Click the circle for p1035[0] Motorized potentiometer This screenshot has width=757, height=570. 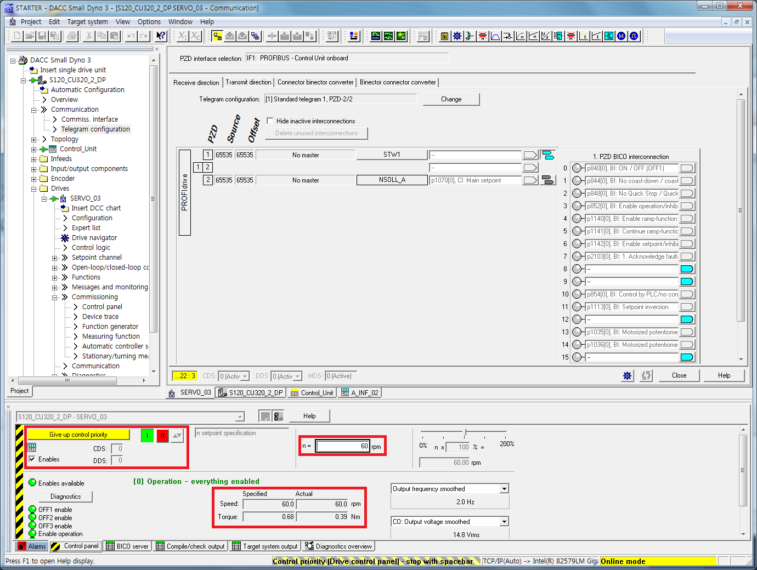[577, 332]
